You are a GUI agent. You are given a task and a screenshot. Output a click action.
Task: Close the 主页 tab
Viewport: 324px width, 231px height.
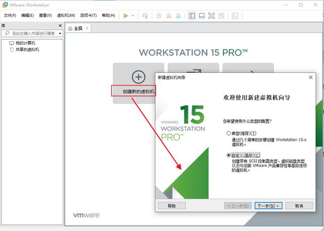coord(87,28)
